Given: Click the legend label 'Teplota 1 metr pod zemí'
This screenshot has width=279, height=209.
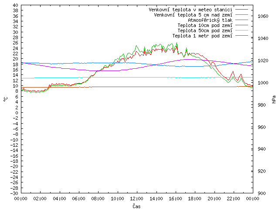Looking at the screenshot, I should [x=202, y=36].
